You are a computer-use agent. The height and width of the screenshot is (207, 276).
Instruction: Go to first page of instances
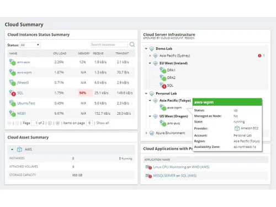9,123
